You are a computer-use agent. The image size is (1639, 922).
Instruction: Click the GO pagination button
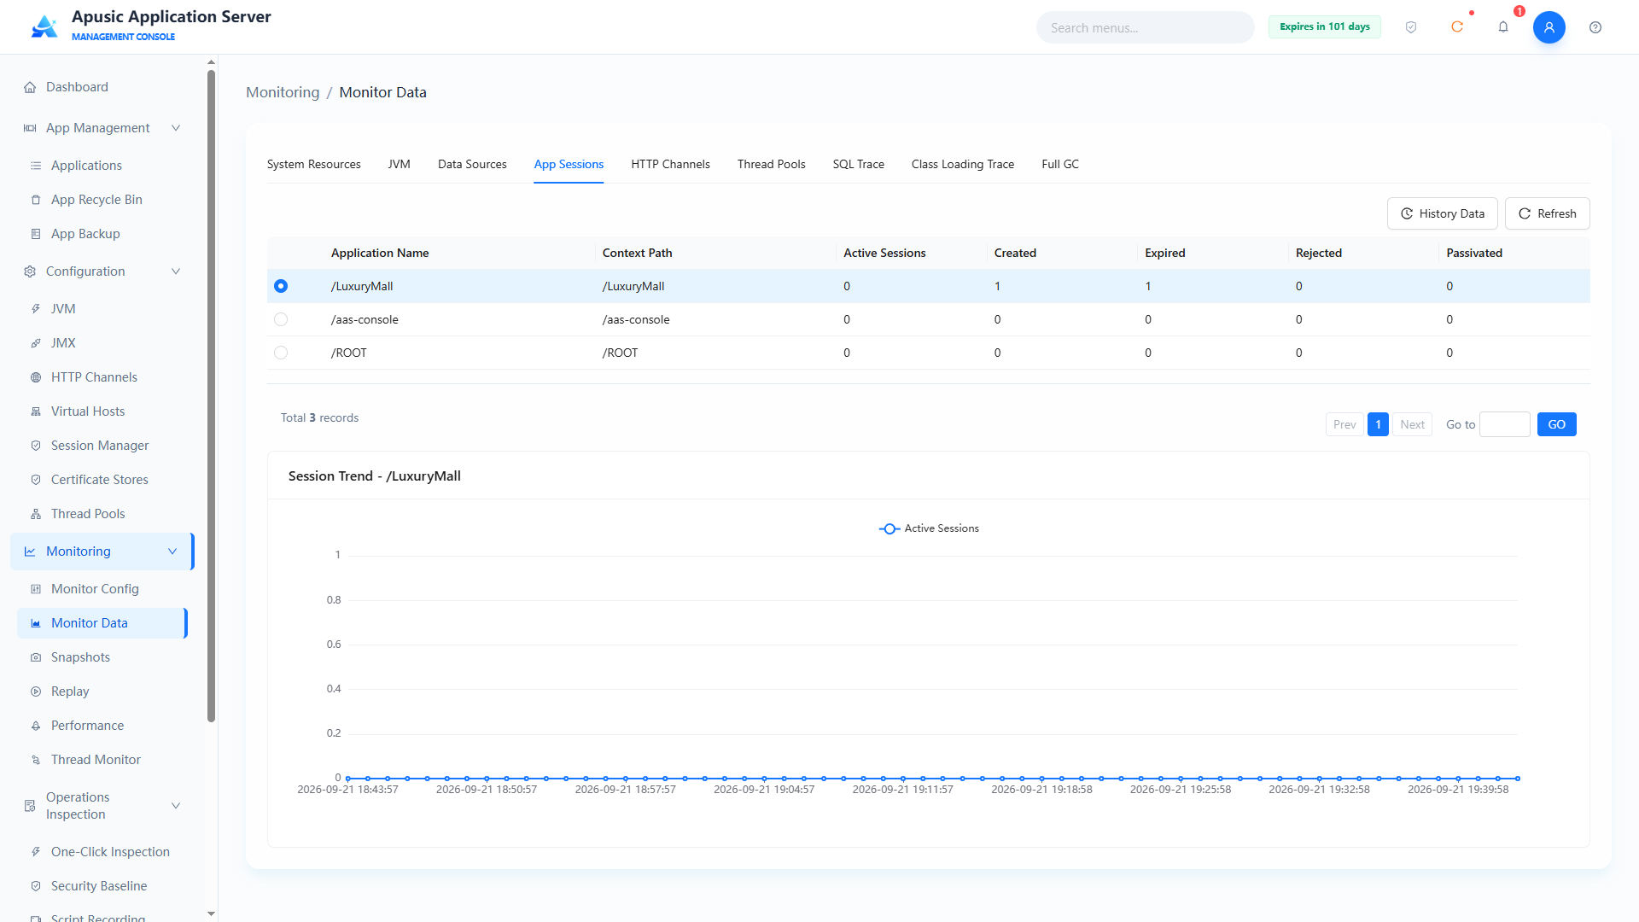[1556, 424]
